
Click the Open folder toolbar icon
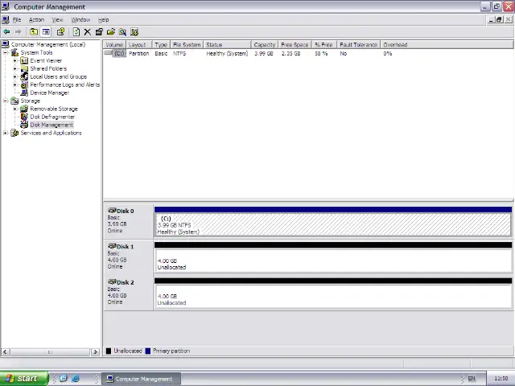coord(111,32)
